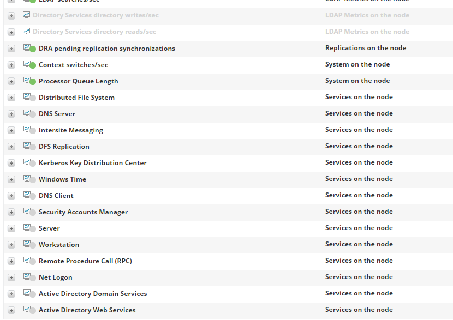453x320 pixels.
Task: Click the monitor icon for Directory Services directory writes/sec
Action: (26, 15)
